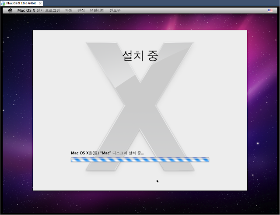
Task: Select the Mac OS X 10.6 64bit tab
Action: point(21,3)
